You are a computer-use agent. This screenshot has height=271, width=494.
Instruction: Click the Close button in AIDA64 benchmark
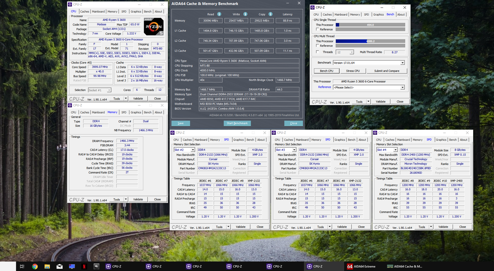(x=294, y=123)
